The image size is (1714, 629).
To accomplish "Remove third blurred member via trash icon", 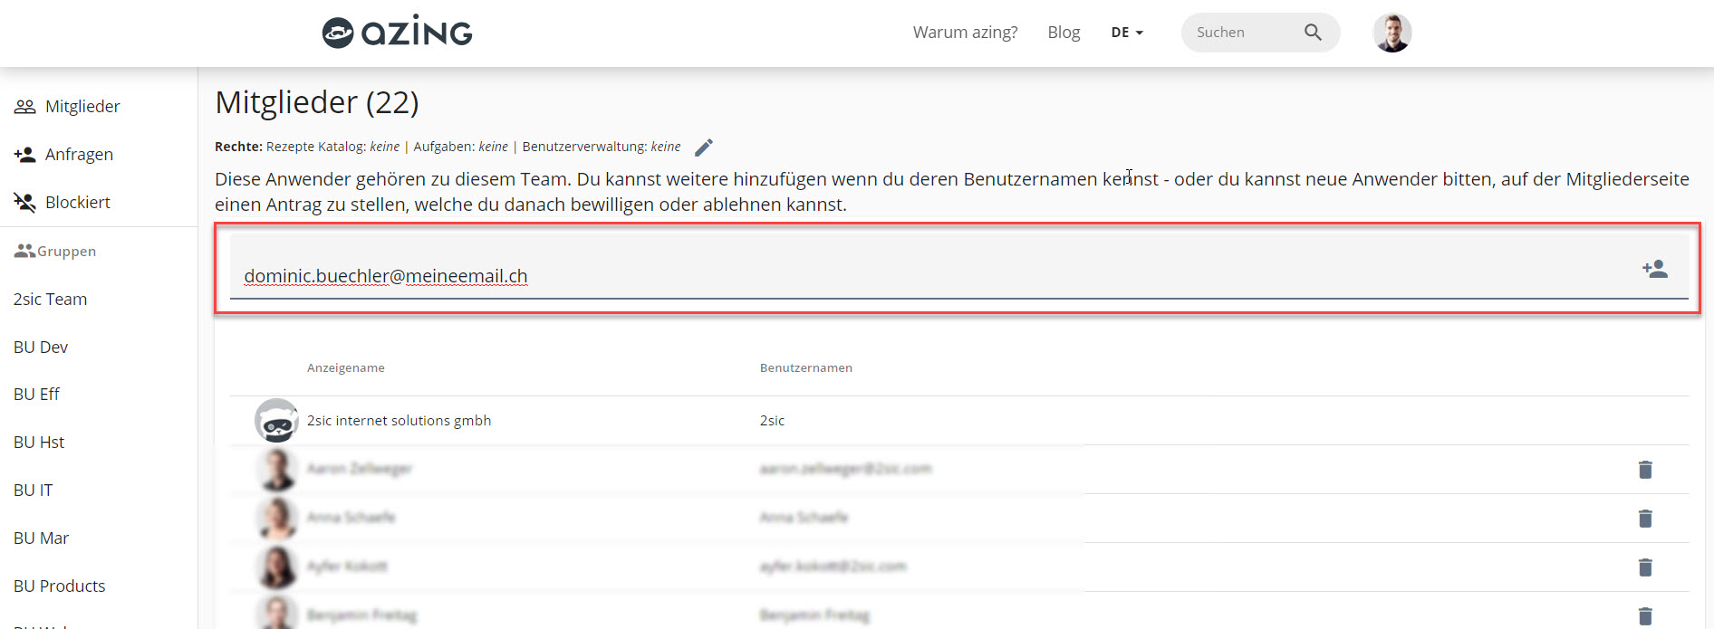I will click(x=1645, y=567).
